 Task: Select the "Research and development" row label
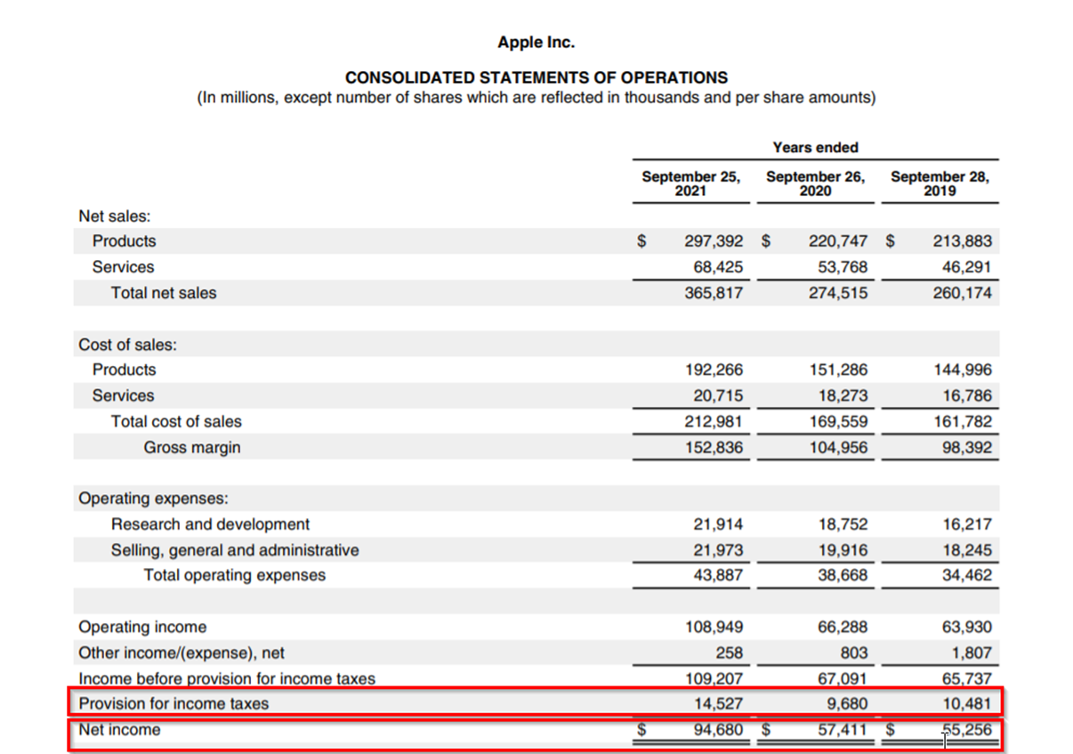(x=211, y=524)
